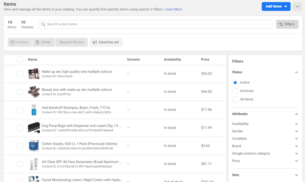Click the Variants column header
Image resolution: width=305 pixels, height=182 pixels.
[x=133, y=59]
